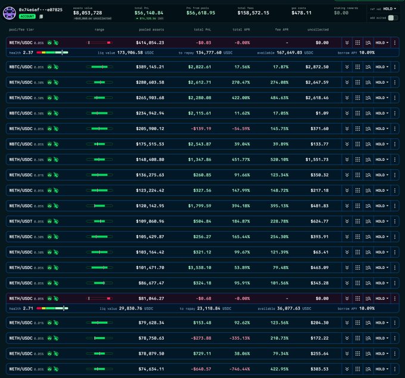The width and height of the screenshot is (405, 378).
Task: Open the three-dot menu on the $101,471.70 row
Action: [395, 268]
